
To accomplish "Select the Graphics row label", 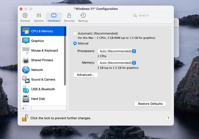I will (x=37, y=41).
